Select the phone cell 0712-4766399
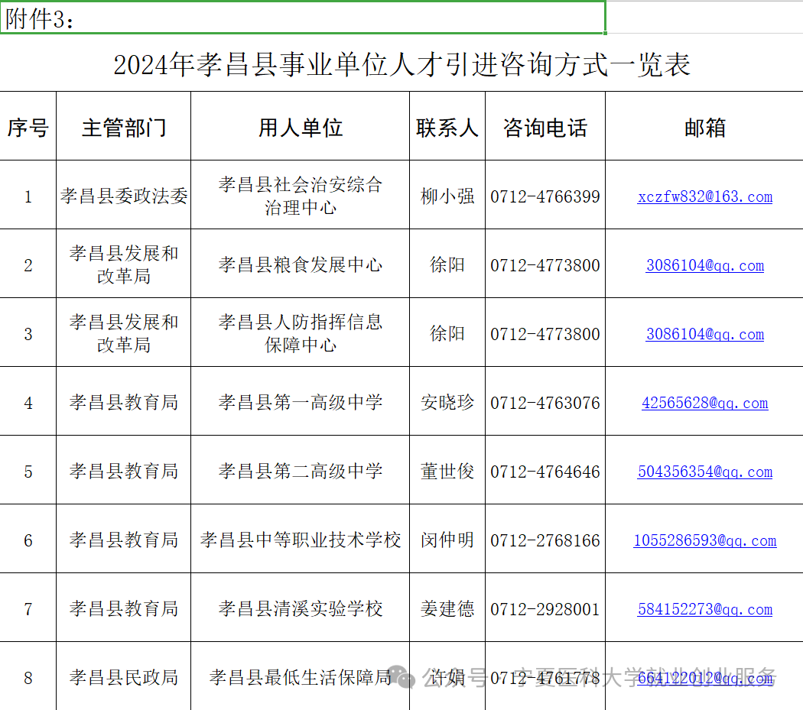Image resolution: width=803 pixels, height=710 pixels. [545, 195]
